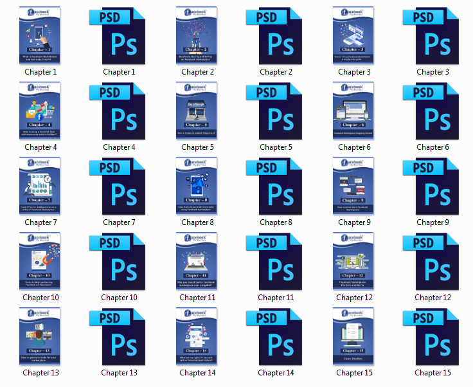Click the 'Chapter 5' label under the PSD file
473x387 pixels.
click(276, 147)
